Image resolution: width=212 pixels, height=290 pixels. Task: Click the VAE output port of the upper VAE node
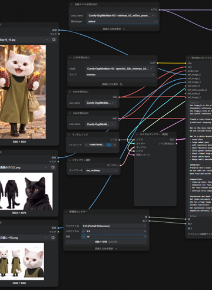pyautogui.click(x=119, y=97)
